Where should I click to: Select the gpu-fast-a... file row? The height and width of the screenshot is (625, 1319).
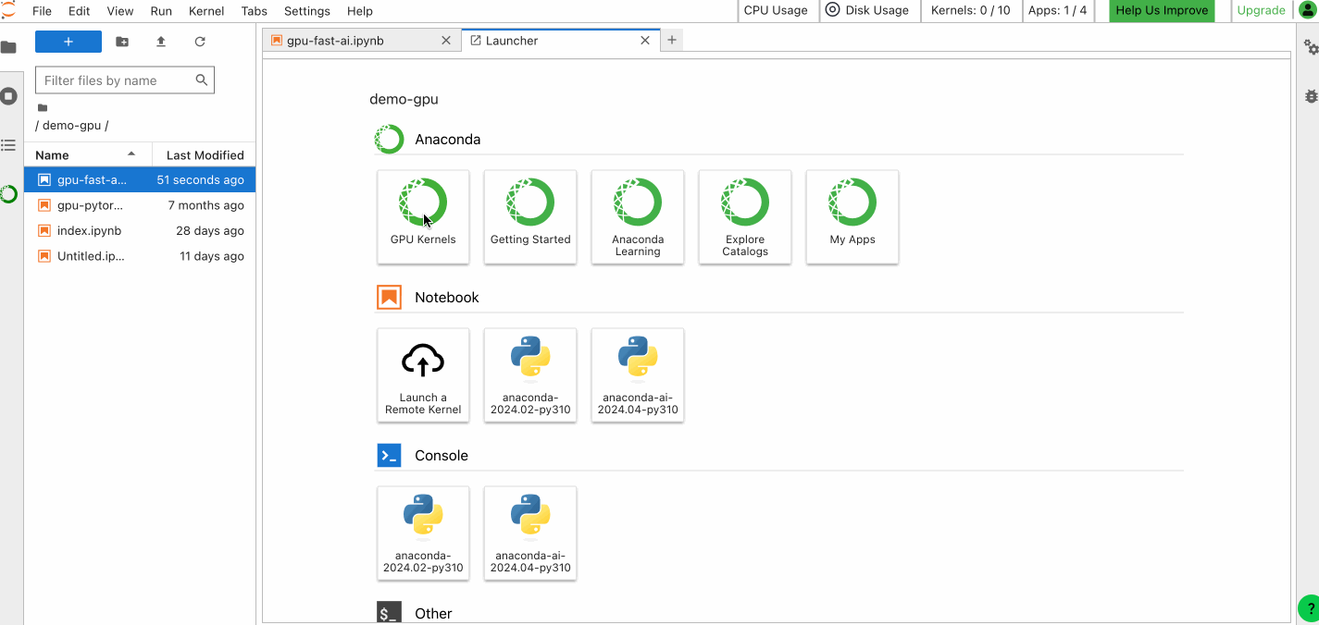[x=140, y=180]
